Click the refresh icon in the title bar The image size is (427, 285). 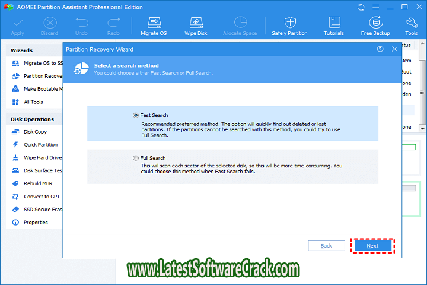pos(361,7)
